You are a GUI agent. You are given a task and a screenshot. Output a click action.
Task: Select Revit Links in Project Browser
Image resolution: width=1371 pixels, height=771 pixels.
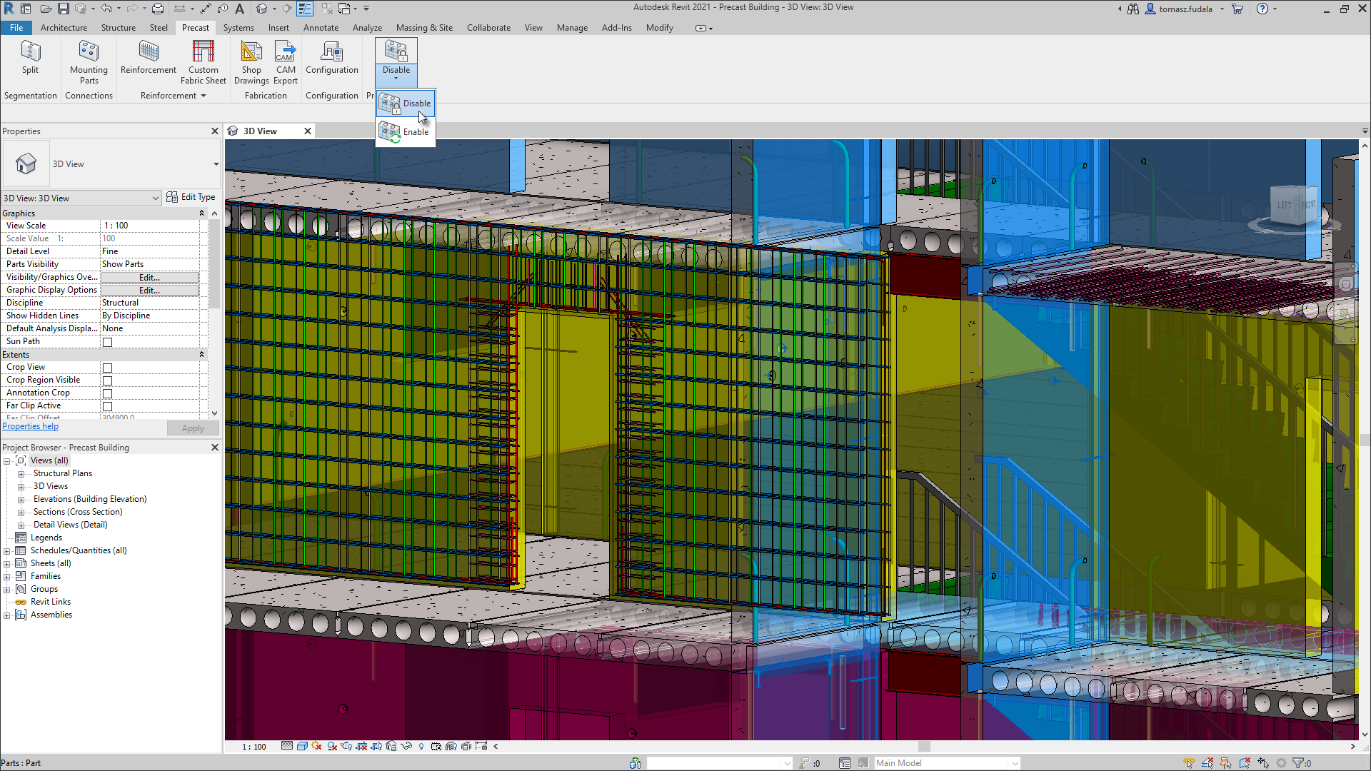(51, 602)
